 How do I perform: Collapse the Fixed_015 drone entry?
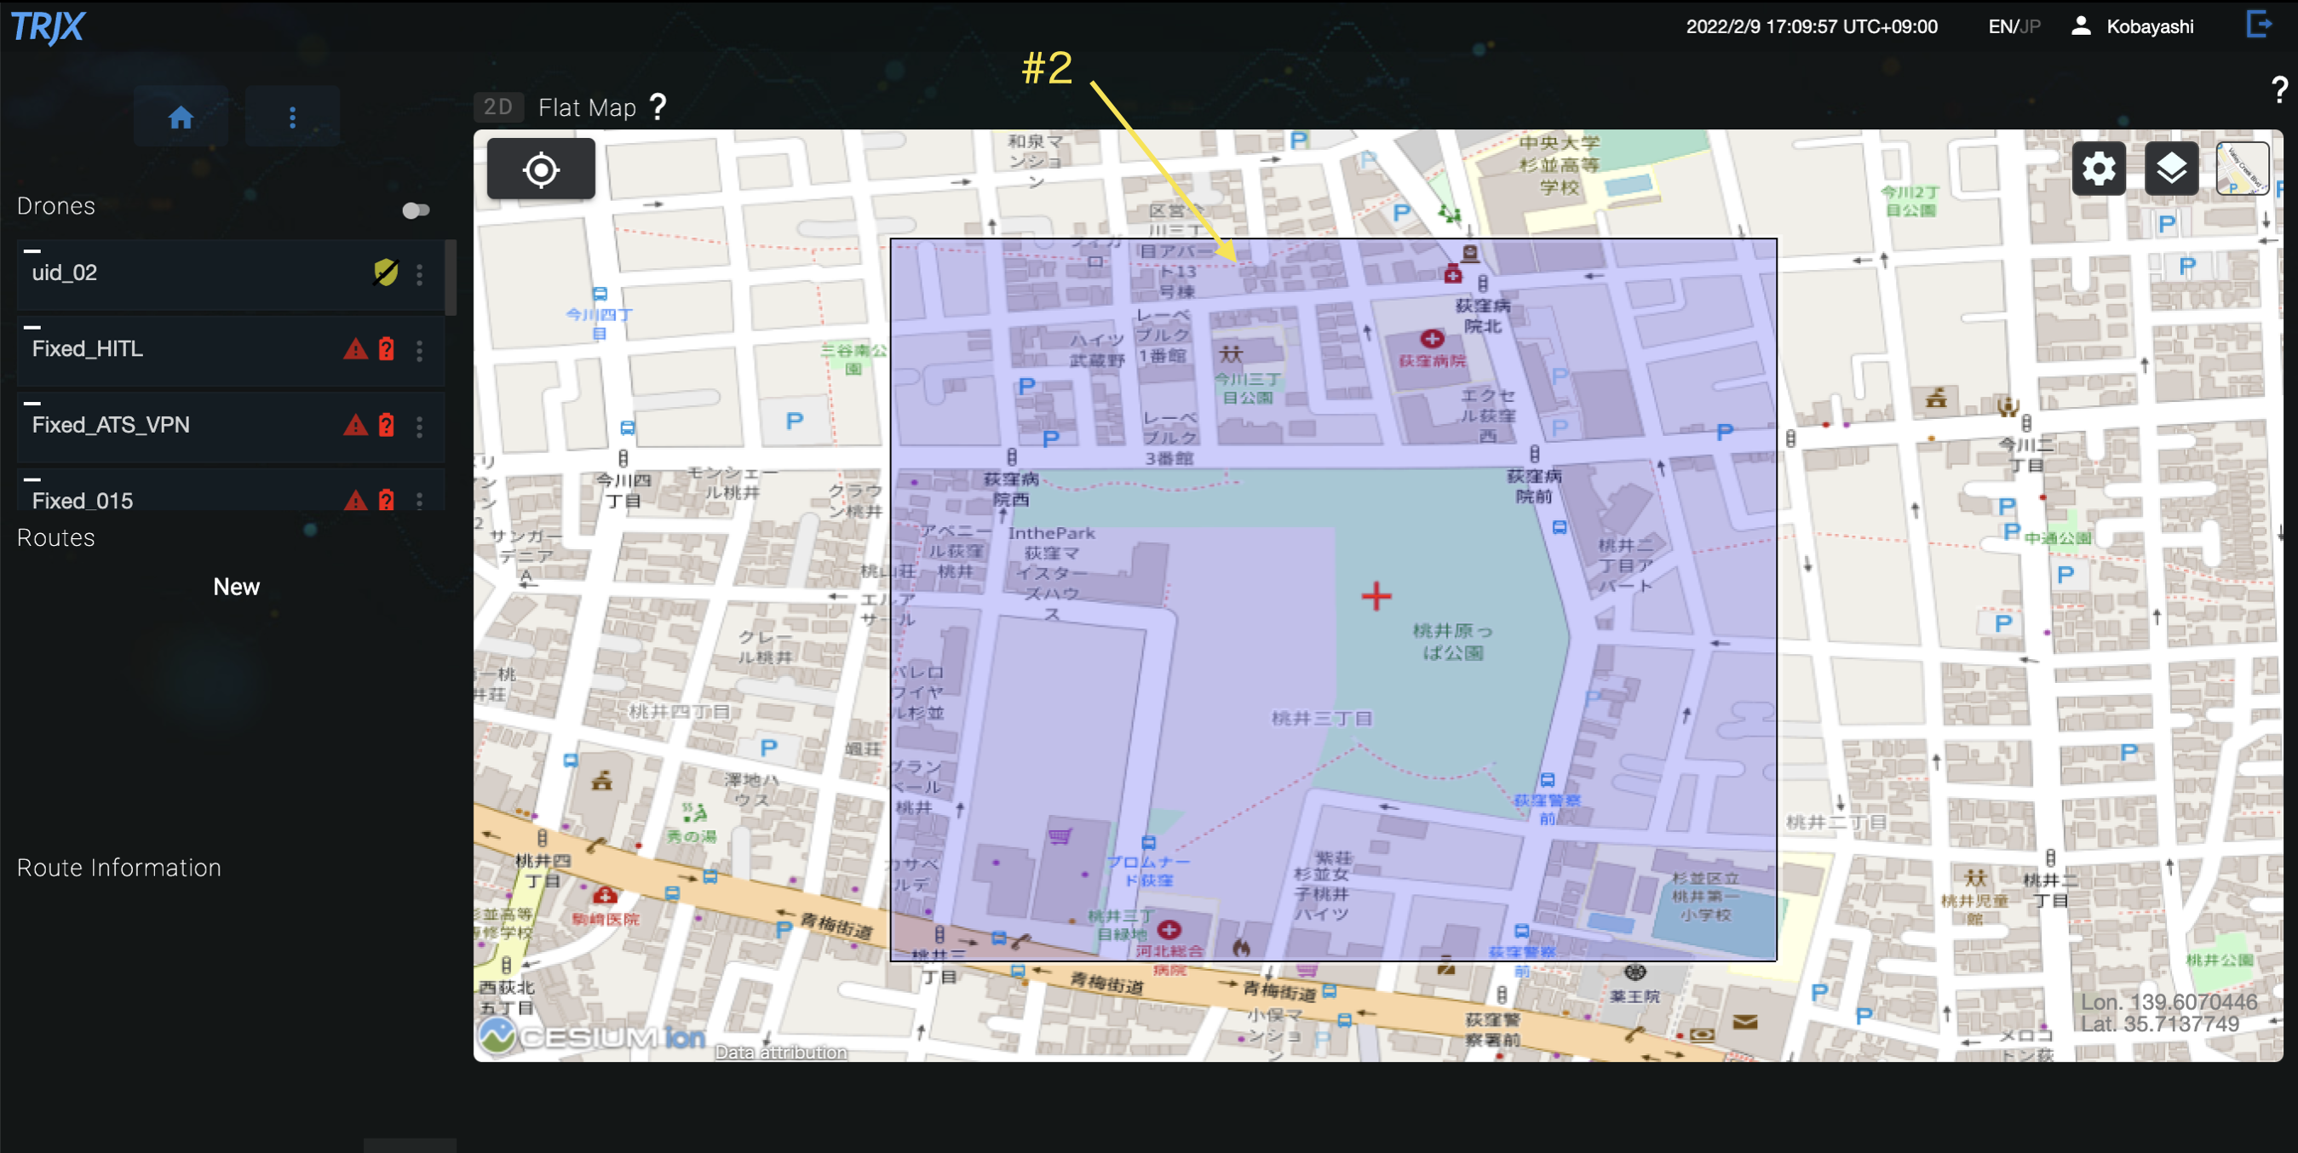tap(32, 479)
